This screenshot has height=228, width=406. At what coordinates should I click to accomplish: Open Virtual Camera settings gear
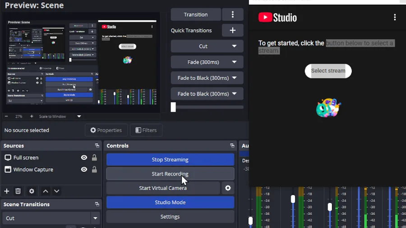[228, 188]
